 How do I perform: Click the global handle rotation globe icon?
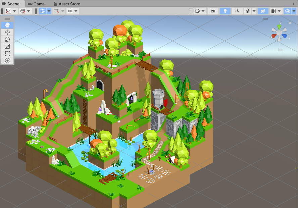[x=23, y=11]
